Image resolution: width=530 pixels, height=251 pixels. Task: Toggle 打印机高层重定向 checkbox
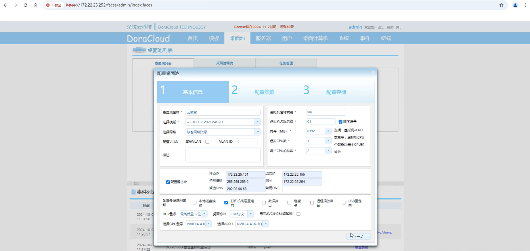pos(226,203)
